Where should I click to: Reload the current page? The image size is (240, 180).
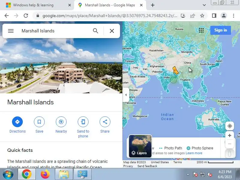pos(26,16)
